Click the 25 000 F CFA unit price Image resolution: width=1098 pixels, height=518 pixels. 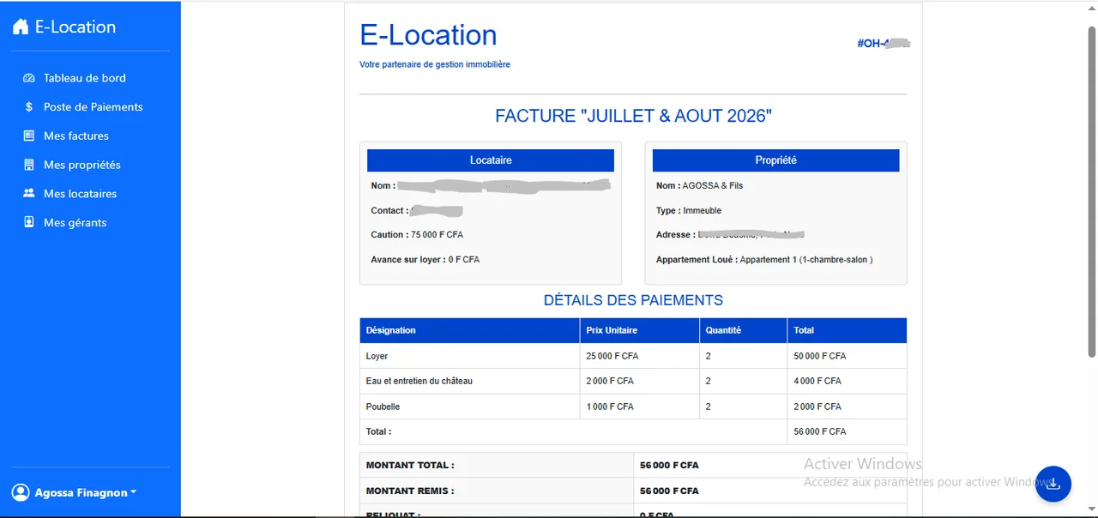[x=612, y=356]
